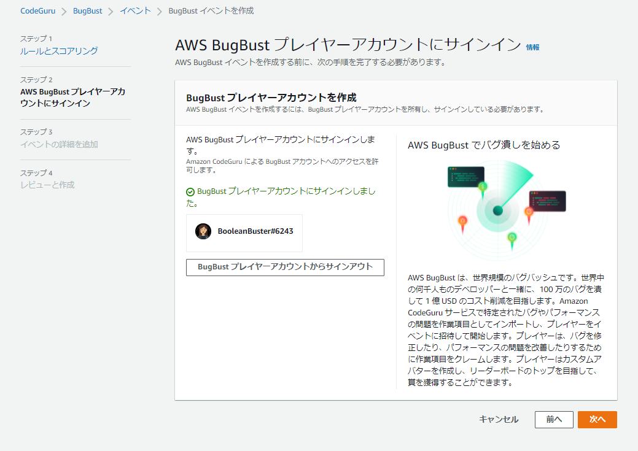Click the breadcrumb chevron after CodeGuru
Screen dimensions: 638x451
point(64,12)
